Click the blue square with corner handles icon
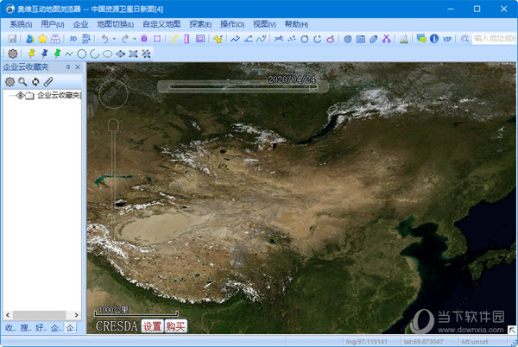This screenshot has height=347, width=518. 133,54
